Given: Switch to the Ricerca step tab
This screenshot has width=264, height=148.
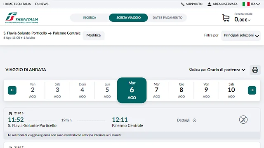Looking at the screenshot, I should (90, 18).
